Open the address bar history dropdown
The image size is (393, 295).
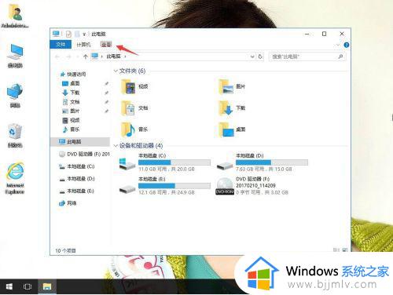252,56
